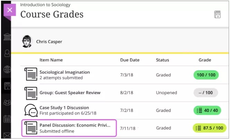Click the 87.5 / 100 grade pill
The width and height of the screenshot is (230, 140).
point(209,128)
